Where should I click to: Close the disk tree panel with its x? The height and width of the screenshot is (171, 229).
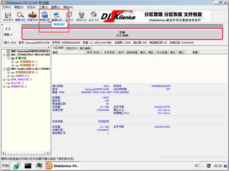[48, 47]
